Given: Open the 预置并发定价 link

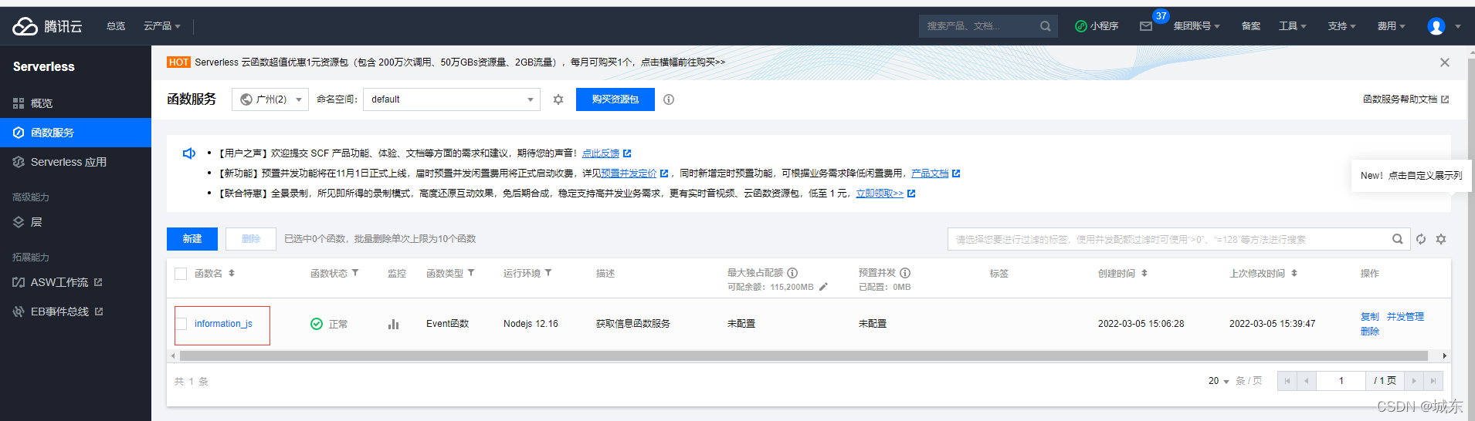Looking at the screenshot, I should tap(629, 173).
